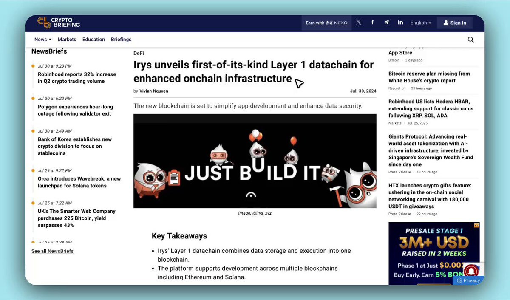Click the Image: @irys_xyz caption
Image resolution: width=510 pixels, height=300 pixels.
click(255, 213)
